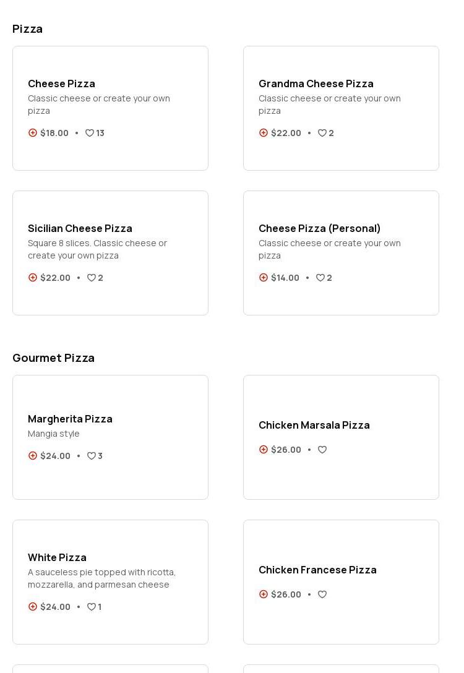464x673 pixels.
Task: Click the Margherita Pizza title
Action: tap(70, 419)
